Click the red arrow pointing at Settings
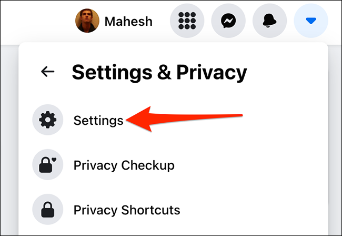 click(x=184, y=119)
